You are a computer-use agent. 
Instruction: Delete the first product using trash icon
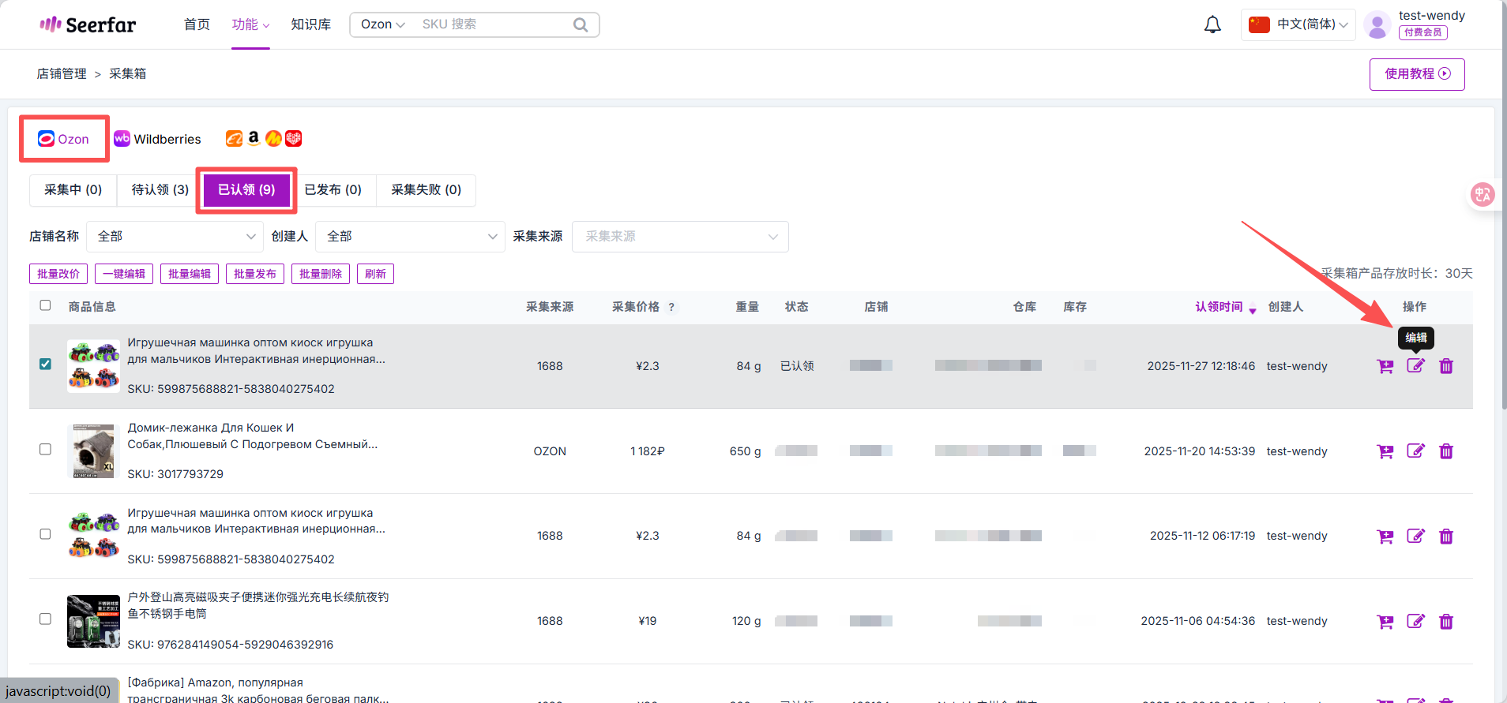(1446, 366)
